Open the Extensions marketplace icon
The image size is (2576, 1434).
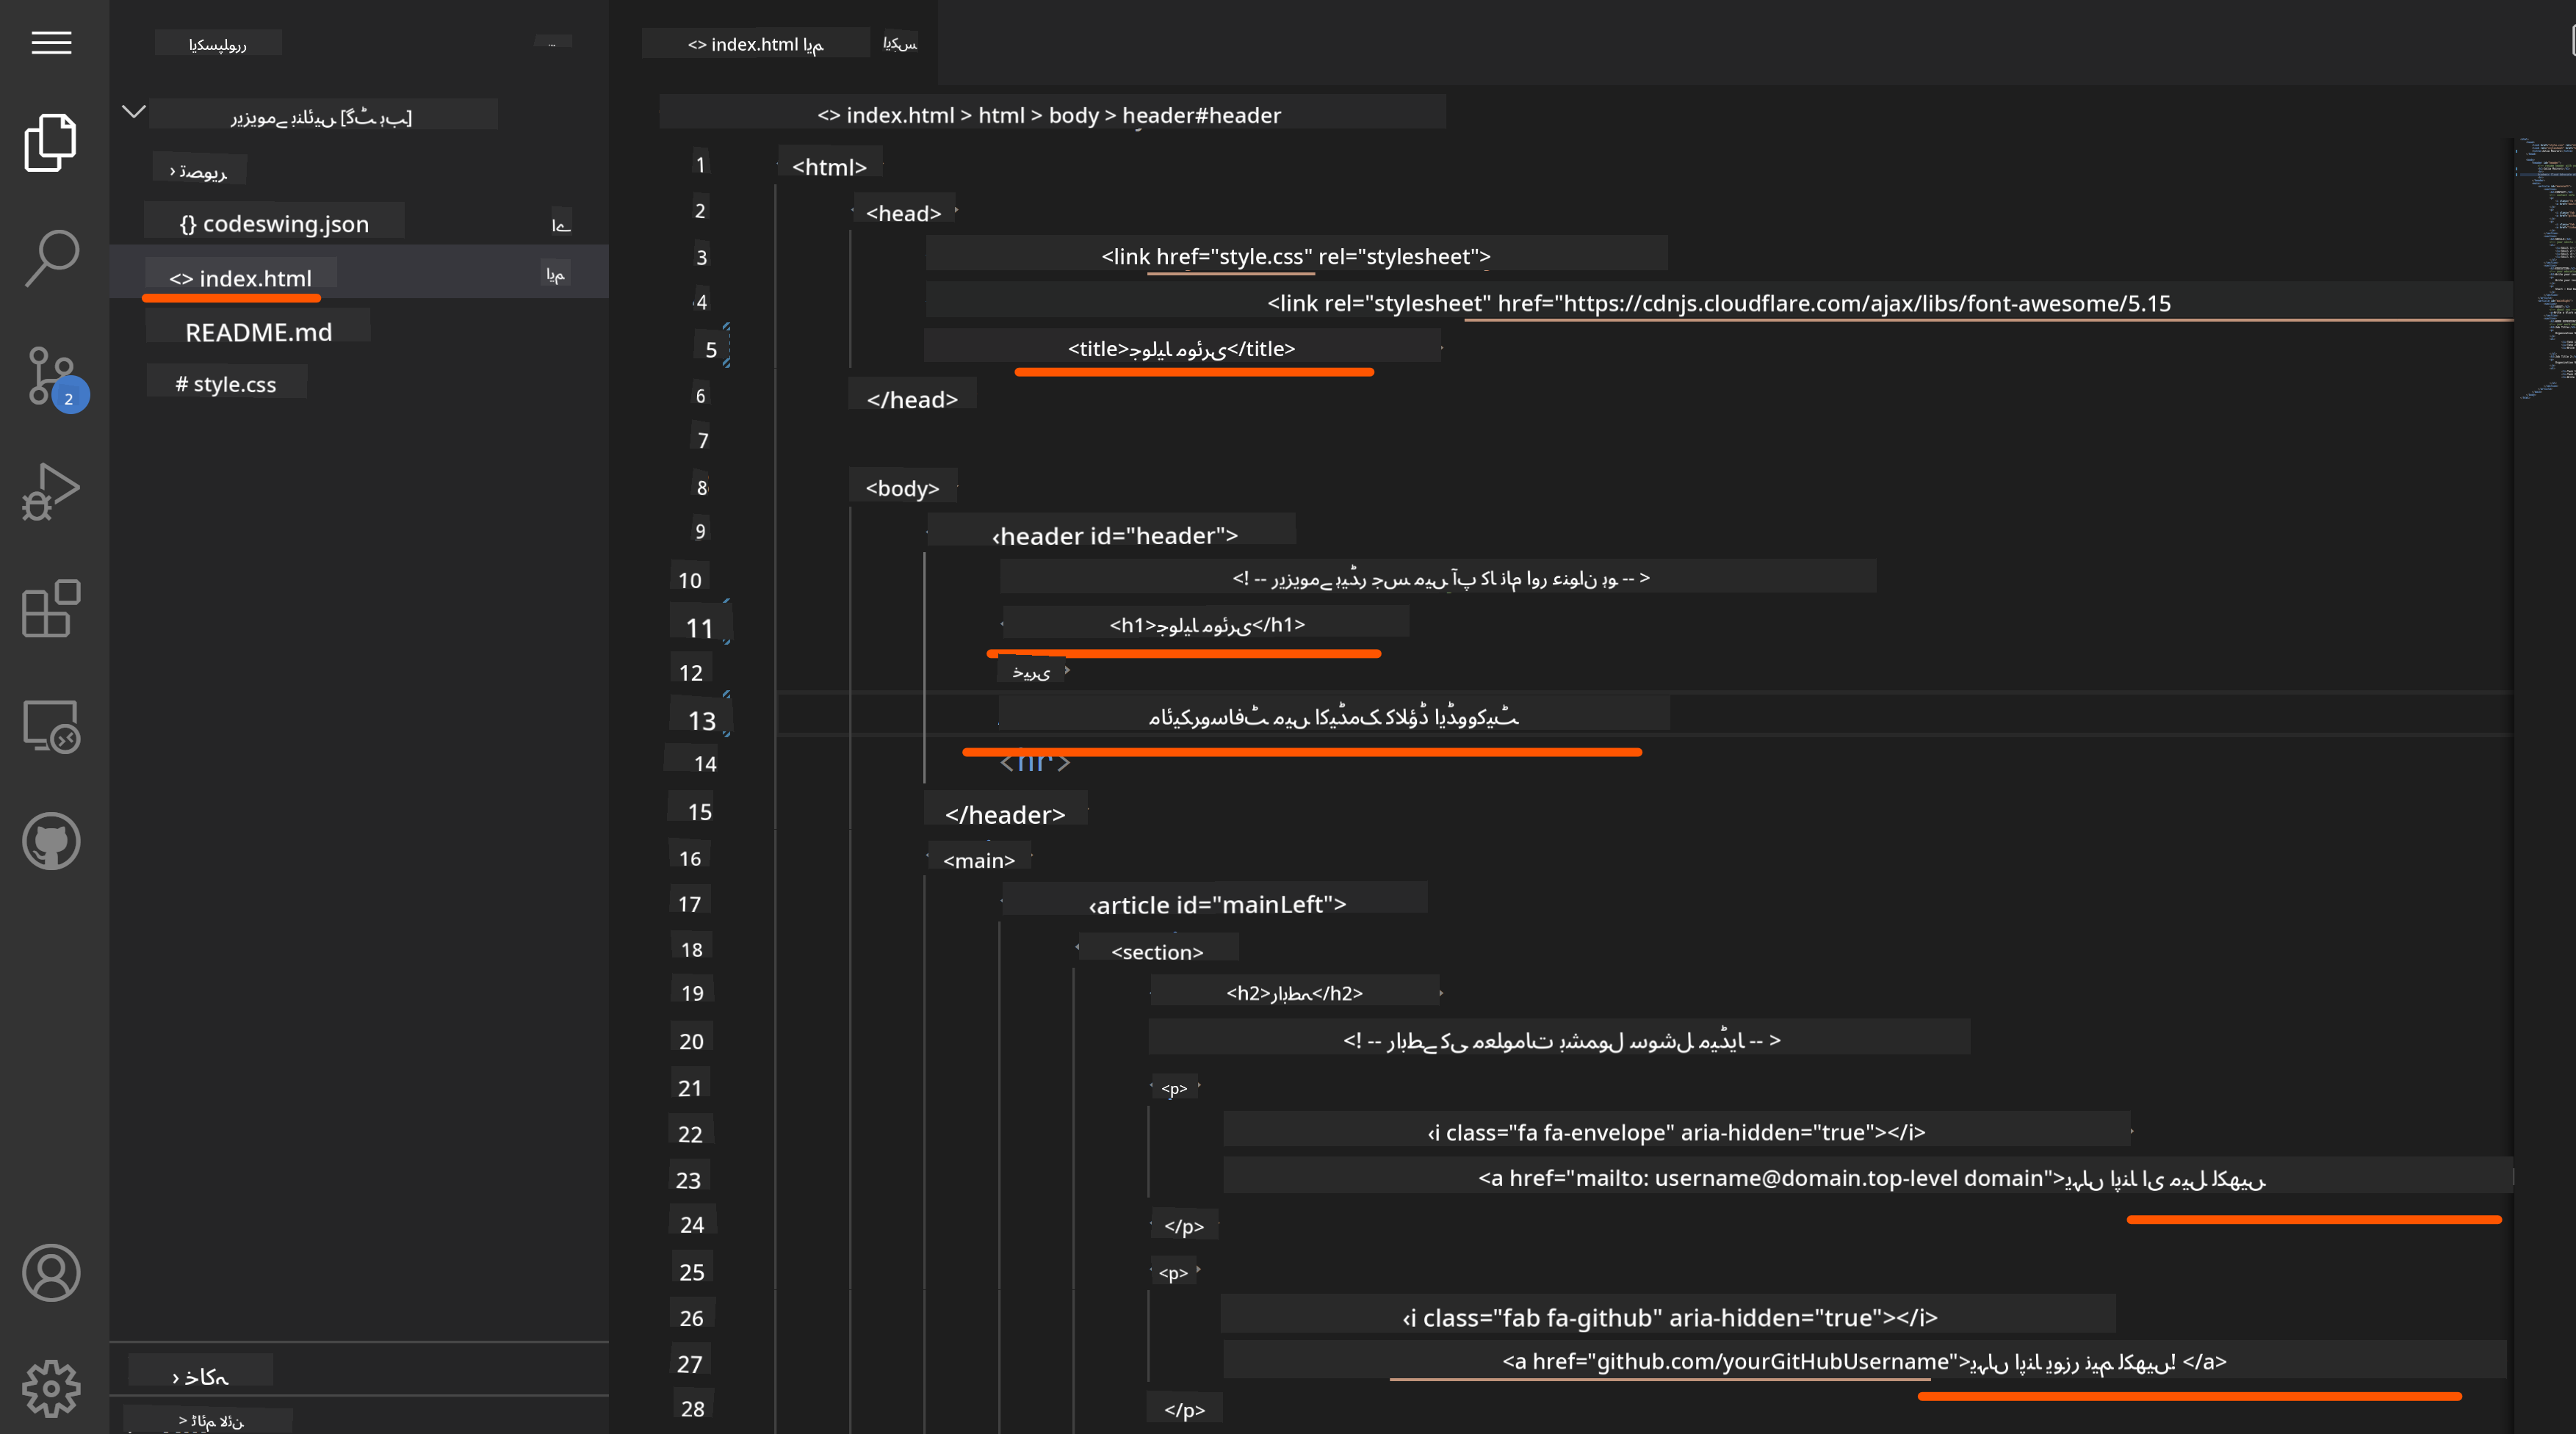51,607
